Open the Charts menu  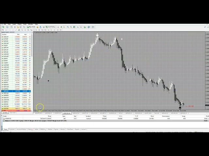pyautogui.click(x=19, y=24)
